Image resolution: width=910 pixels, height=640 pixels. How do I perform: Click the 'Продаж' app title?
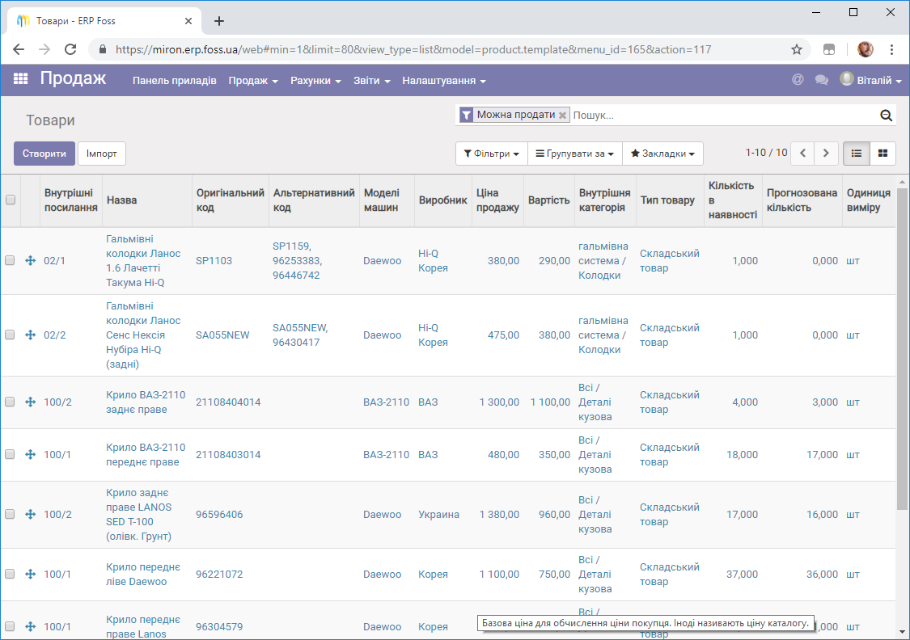click(x=73, y=78)
